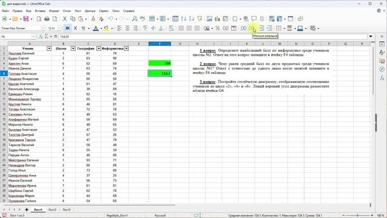Click row 6 header

pos(4,73)
